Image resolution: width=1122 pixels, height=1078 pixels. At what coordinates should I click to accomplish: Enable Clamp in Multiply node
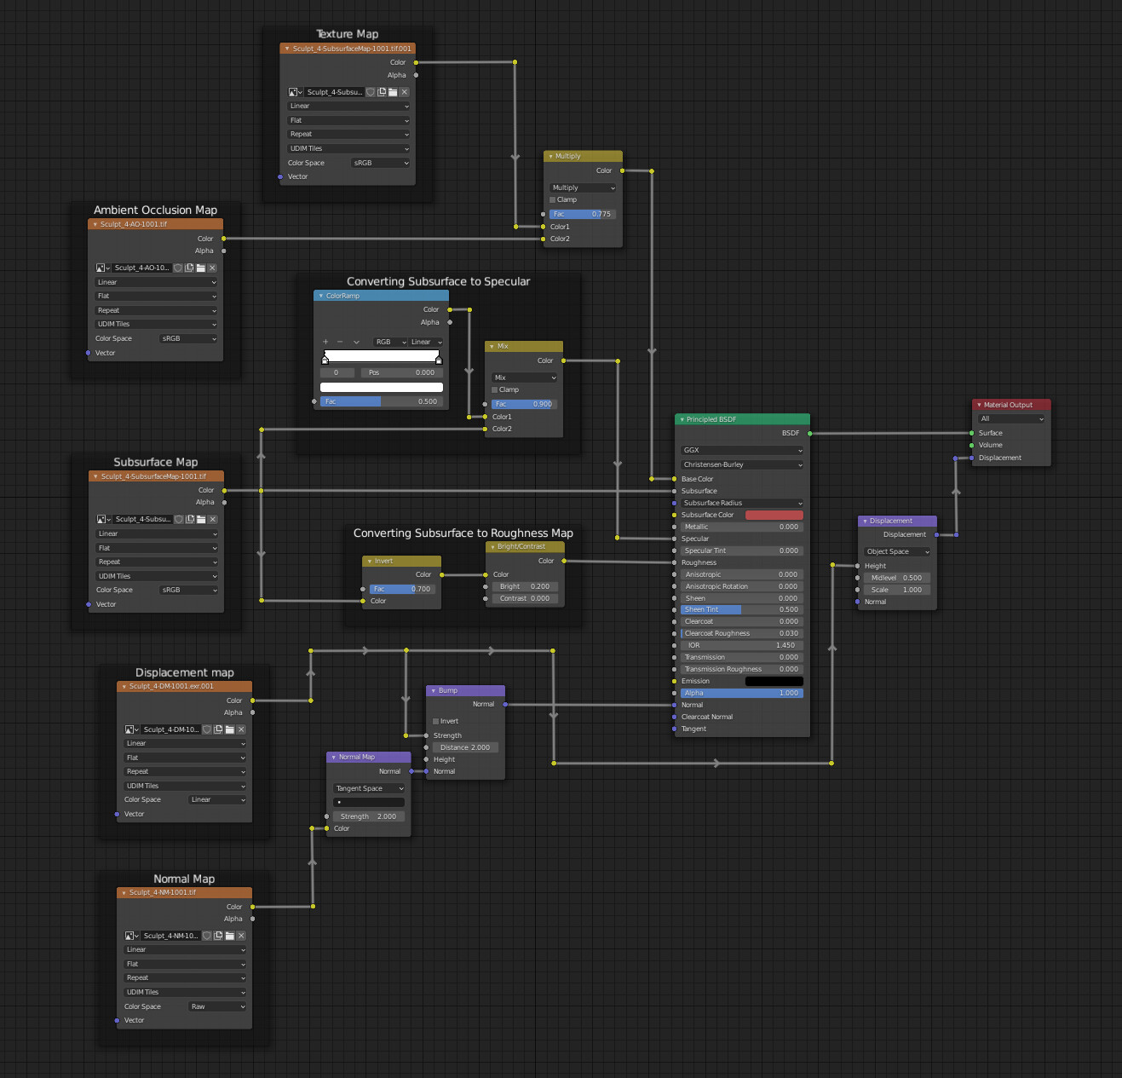pos(553,199)
